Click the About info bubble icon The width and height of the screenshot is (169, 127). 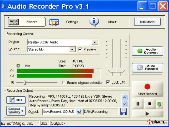[x=94, y=22]
